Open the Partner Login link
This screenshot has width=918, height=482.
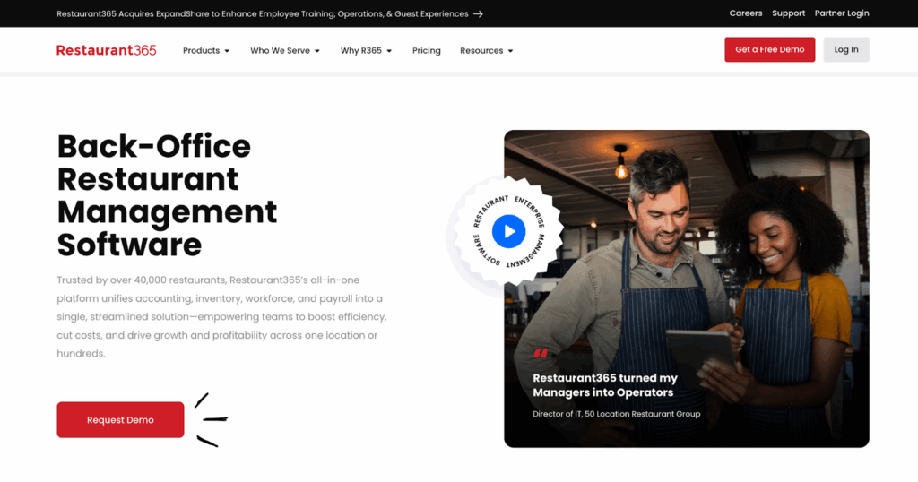841,13
